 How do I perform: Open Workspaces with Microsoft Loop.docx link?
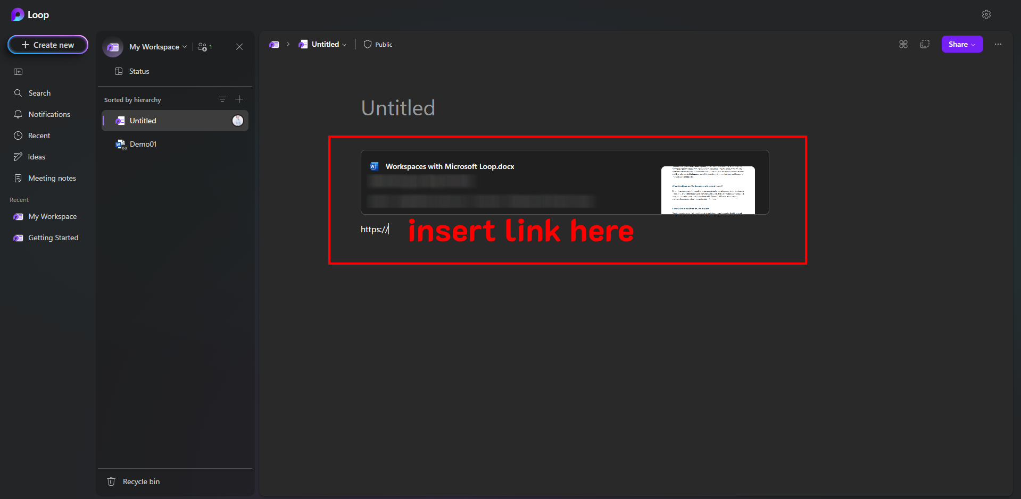[x=450, y=166]
